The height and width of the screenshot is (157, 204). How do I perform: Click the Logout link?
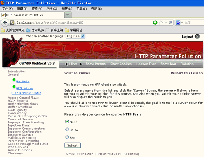click(x=187, y=37)
